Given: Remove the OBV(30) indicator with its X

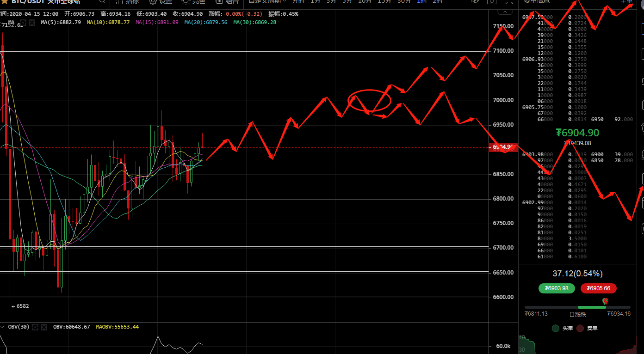Looking at the screenshot, I should click(44, 327).
